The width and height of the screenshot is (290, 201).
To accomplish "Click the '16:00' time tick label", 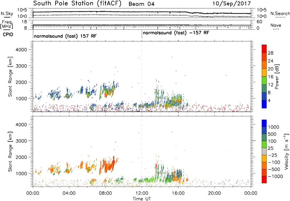I will (x=178, y=193).
